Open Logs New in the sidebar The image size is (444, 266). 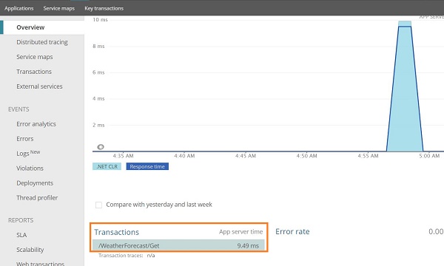click(x=28, y=153)
